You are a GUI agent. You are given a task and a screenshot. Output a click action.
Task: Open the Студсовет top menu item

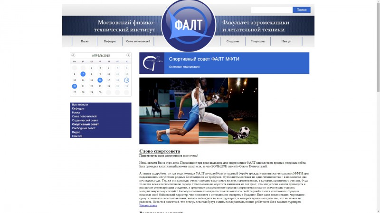233,41
